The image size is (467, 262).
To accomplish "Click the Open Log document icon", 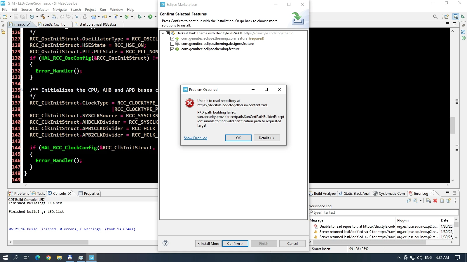I will pos(442,201).
